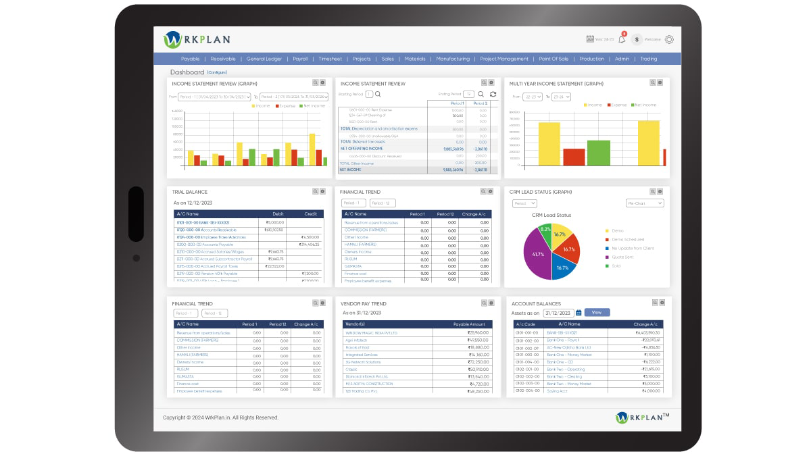Viewport: 811px width, 456px height.
Task: Toggle the Net Income legend in Multi Year graph
Action: pos(647,105)
